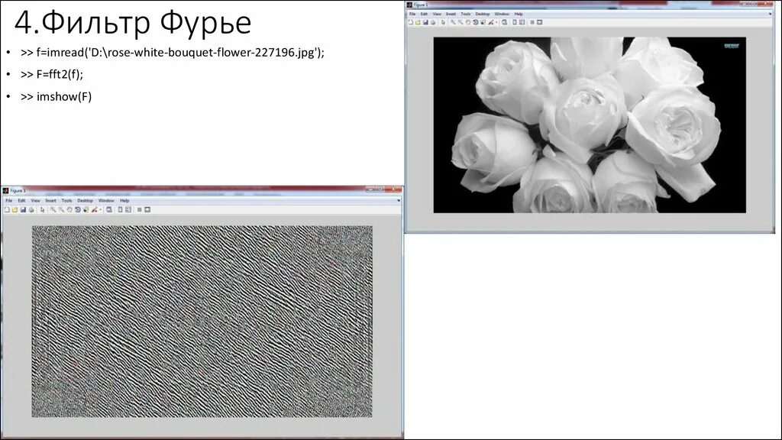Click Link Plot icon in roses window
Screen dimensions: 782x440
point(504,22)
